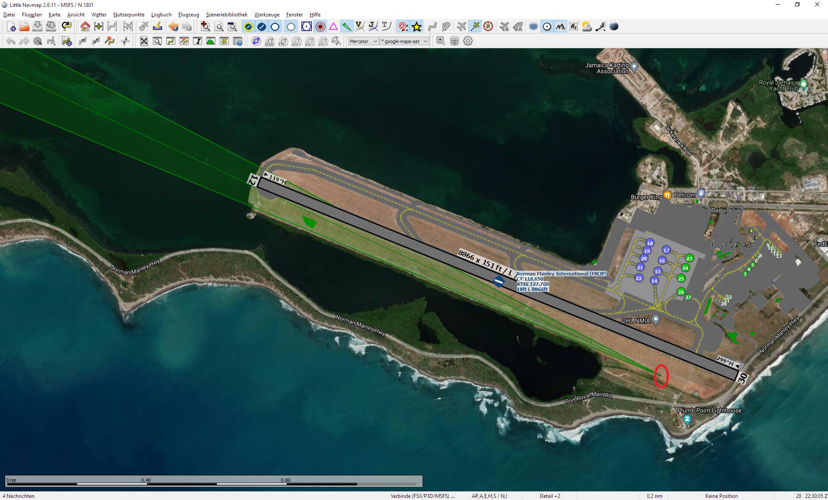Open the Flugplan menu
This screenshot has width=828, height=500.
31,14
